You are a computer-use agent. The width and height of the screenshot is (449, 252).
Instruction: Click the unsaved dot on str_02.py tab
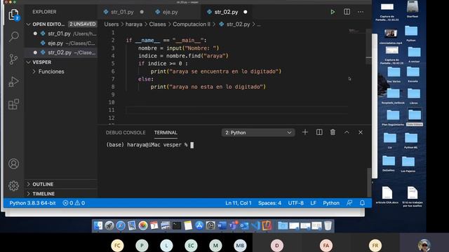pyautogui.click(x=246, y=12)
